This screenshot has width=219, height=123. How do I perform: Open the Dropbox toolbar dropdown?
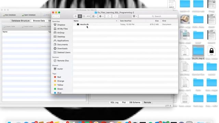(x=135, y=16)
